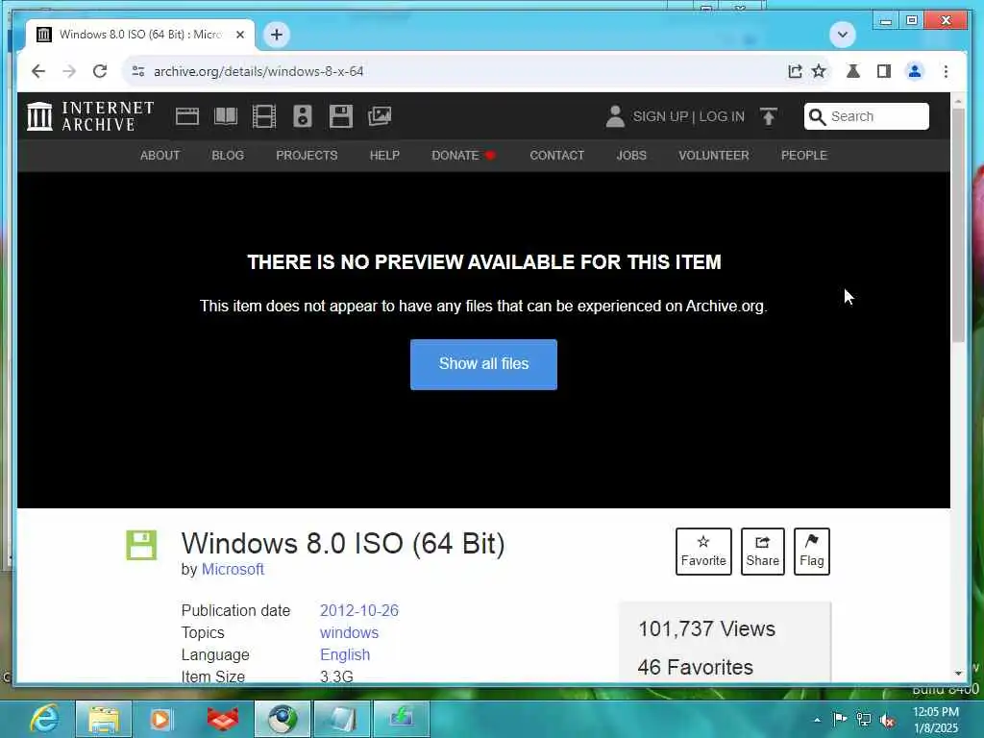
Task: Click the Forward navigation arrow
Action: pos(69,71)
